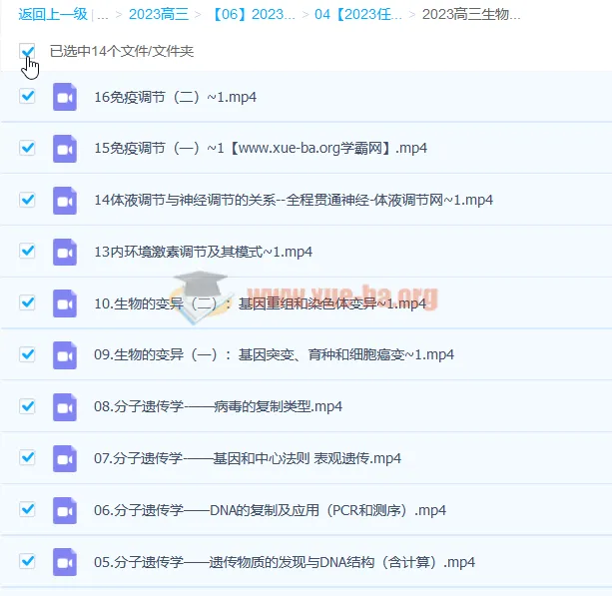Uncheck the 16免疫调节（二）file checkbox
The image size is (612, 596).
(27, 97)
